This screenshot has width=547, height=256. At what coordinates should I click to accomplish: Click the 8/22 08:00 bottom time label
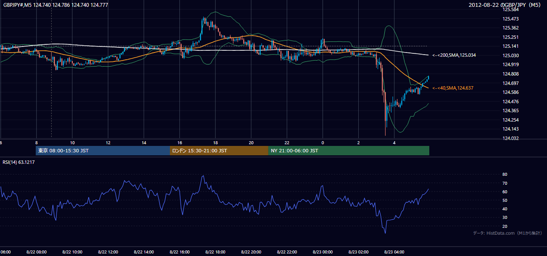pos(36,252)
